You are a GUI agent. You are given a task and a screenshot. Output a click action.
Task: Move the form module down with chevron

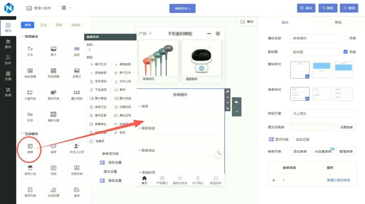[x=227, y=103]
